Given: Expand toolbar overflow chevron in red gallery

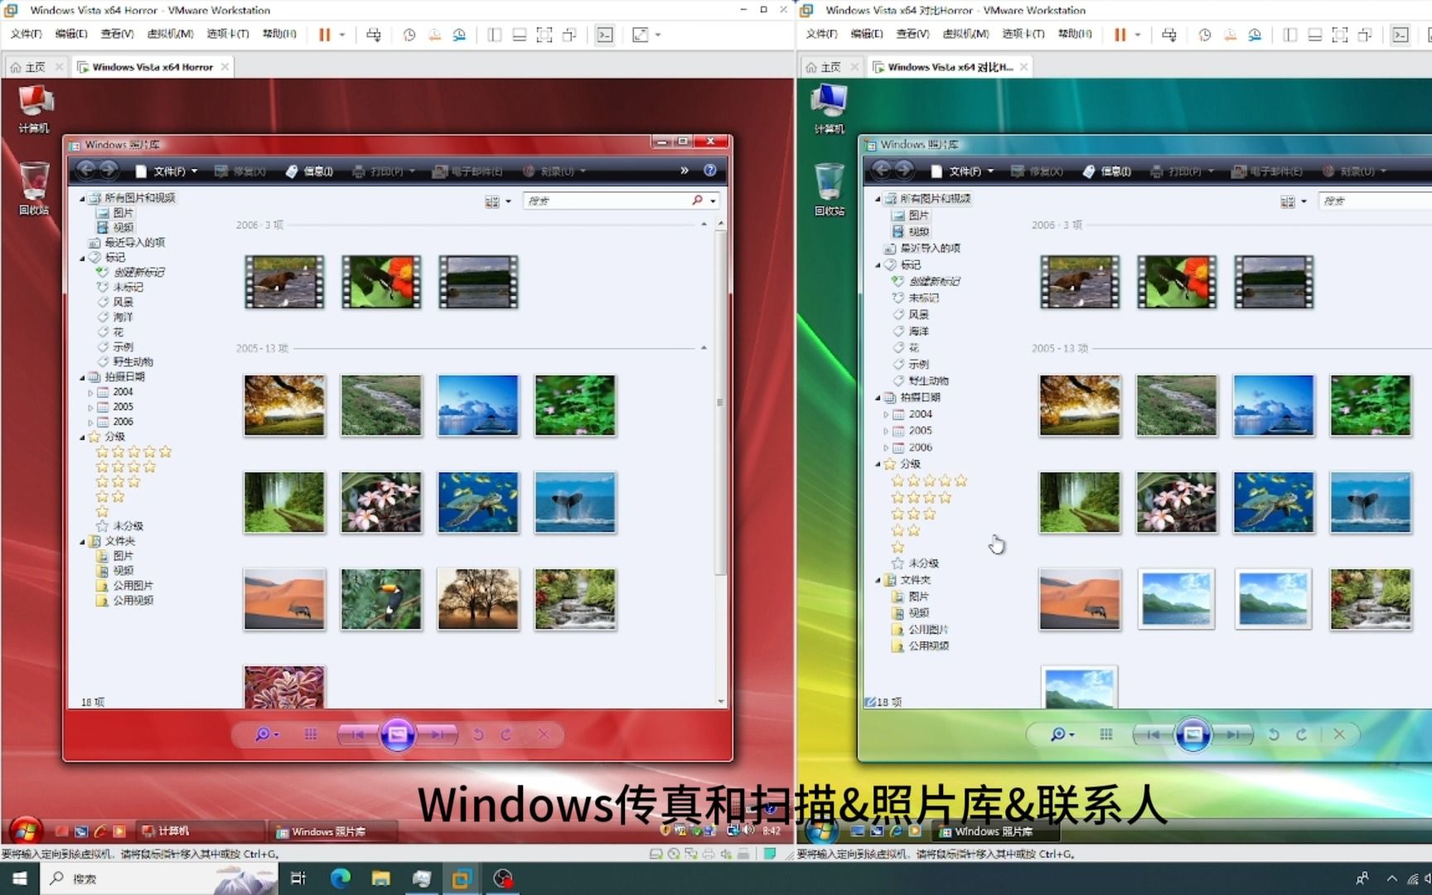Looking at the screenshot, I should pyautogui.click(x=685, y=170).
